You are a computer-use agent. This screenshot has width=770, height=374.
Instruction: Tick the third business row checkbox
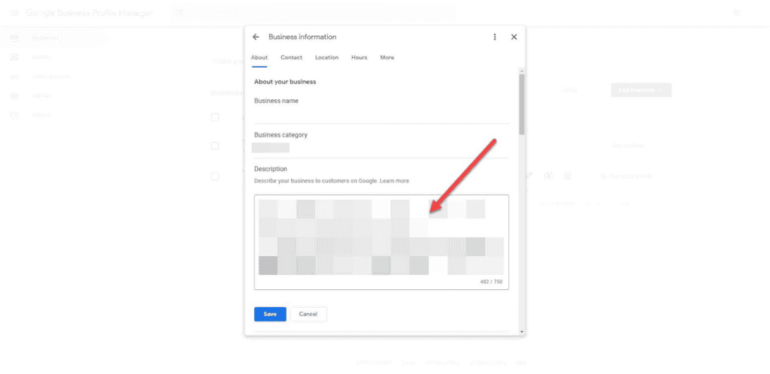point(215,176)
